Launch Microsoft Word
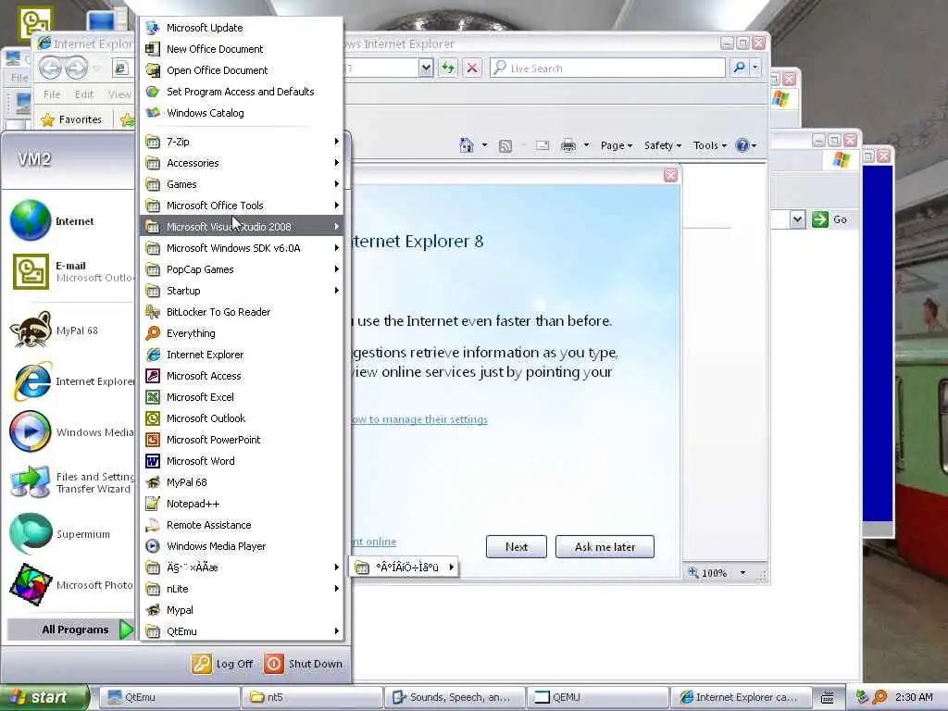Image resolution: width=948 pixels, height=711 pixels. (242, 461)
